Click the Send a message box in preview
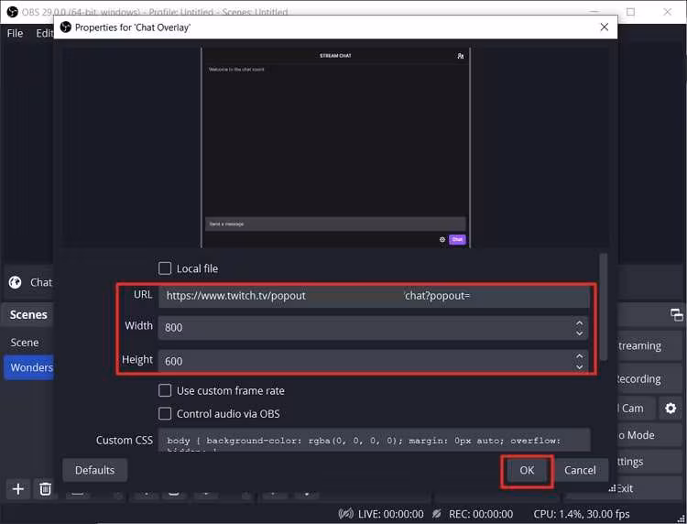Screen dimensions: 687x524 point(335,224)
